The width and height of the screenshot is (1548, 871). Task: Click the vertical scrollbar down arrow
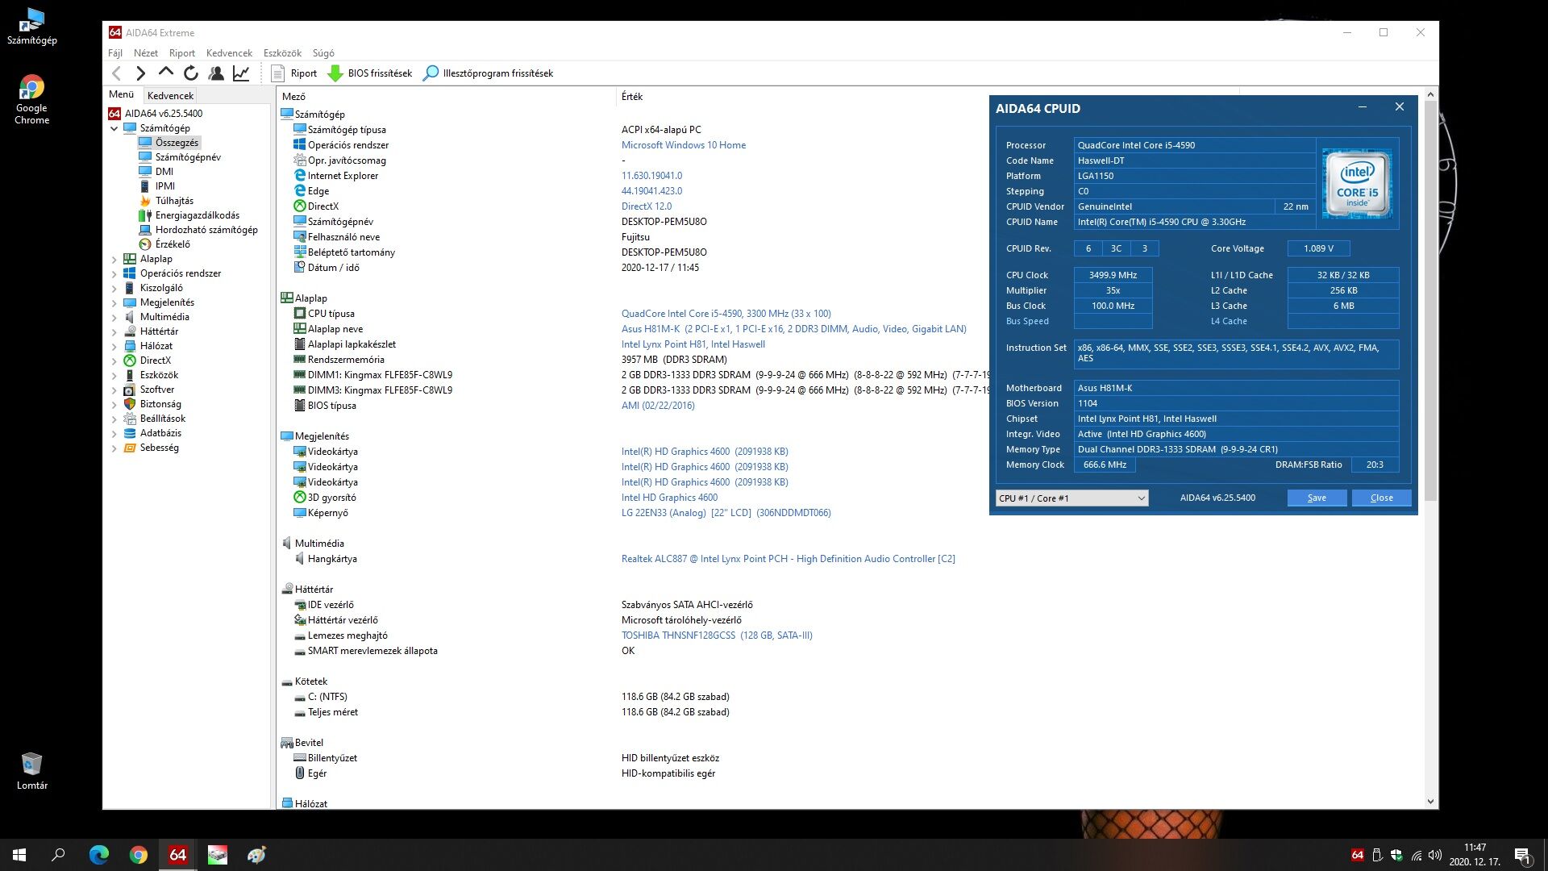pos(1430,802)
